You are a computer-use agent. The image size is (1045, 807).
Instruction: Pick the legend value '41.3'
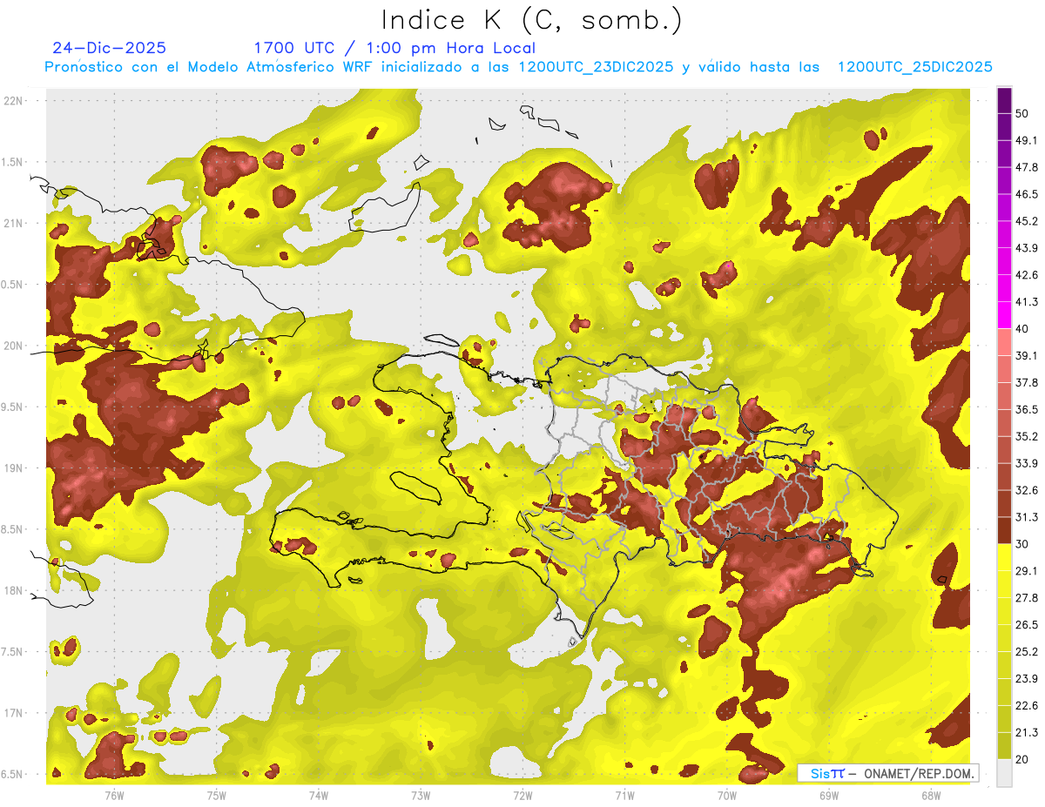click(1027, 302)
